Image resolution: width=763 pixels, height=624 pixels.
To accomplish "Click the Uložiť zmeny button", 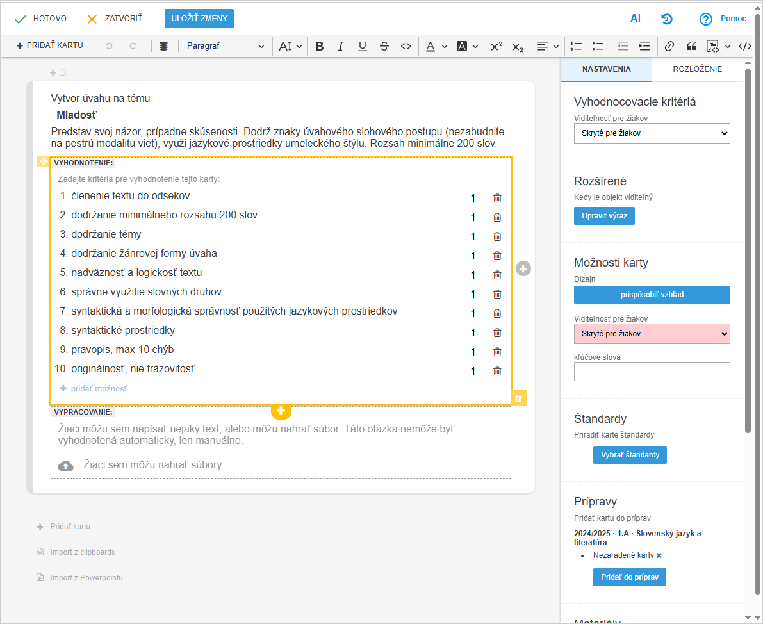I will [x=199, y=19].
